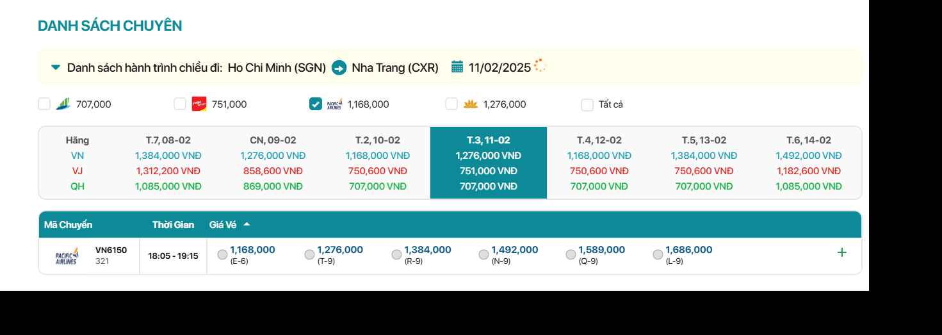The height and width of the screenshot is (335, 942).
Task: Choose the 1,686,000 (L-9) fare option
Action: point(658,255)
